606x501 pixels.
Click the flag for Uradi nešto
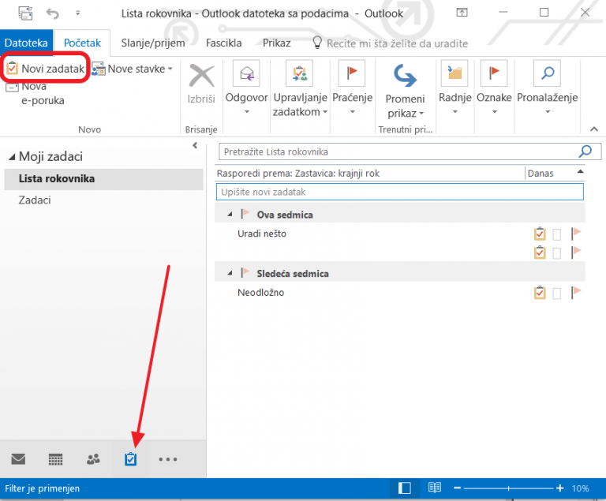pyautogui.click(x=576, y=233)
